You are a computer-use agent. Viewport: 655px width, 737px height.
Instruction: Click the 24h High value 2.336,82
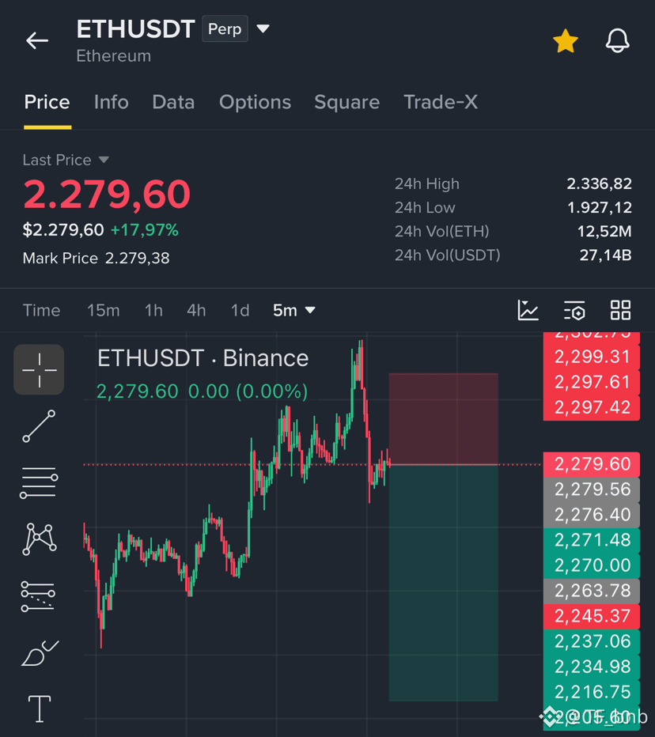599,183
